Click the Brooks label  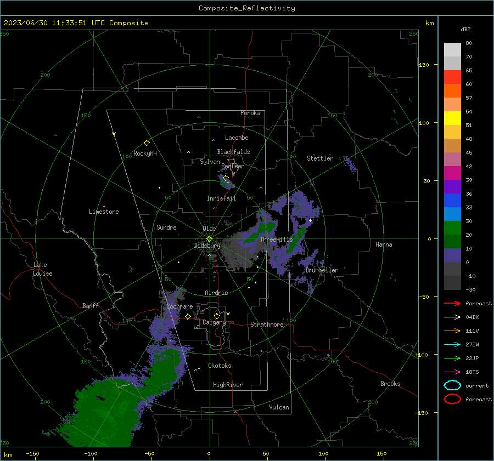point(390,384)
